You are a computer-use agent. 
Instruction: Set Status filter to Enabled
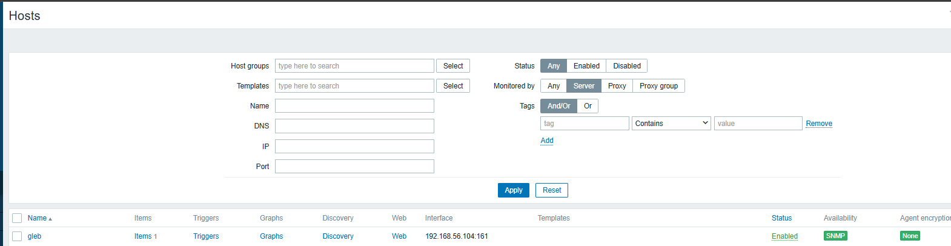point(586,66)
